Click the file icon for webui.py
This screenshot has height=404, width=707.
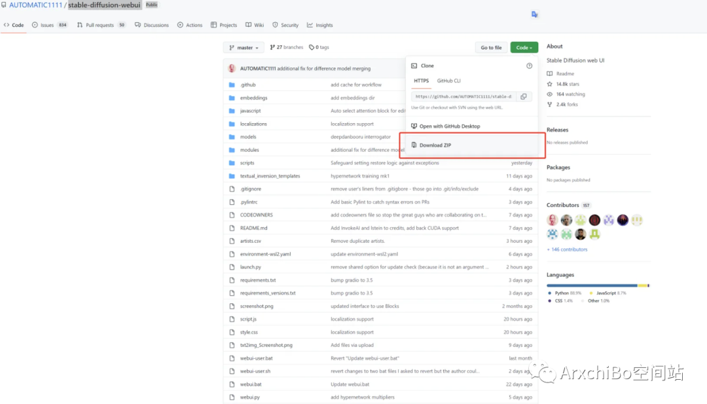(232, 397)
